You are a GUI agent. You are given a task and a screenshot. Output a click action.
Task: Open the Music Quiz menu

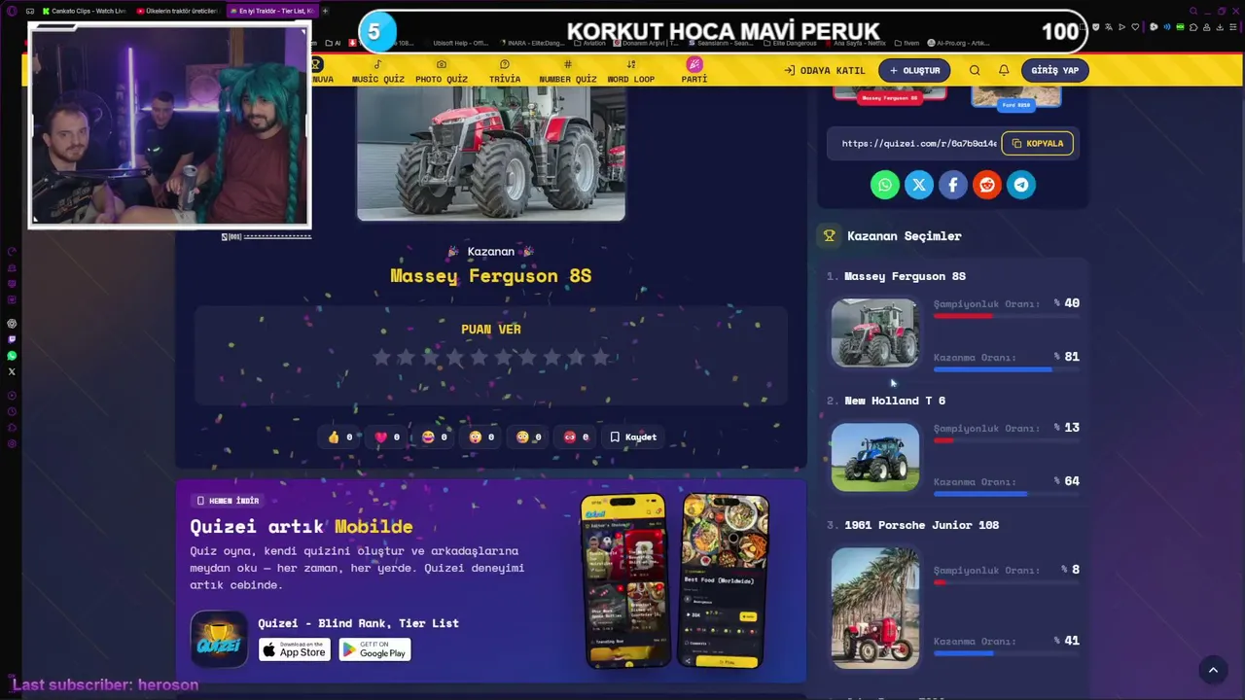click(377, 71)
